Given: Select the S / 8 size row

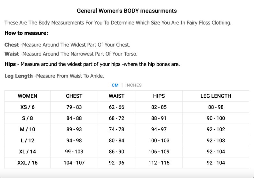Looking at the screenshot, I should click(127, 118).
